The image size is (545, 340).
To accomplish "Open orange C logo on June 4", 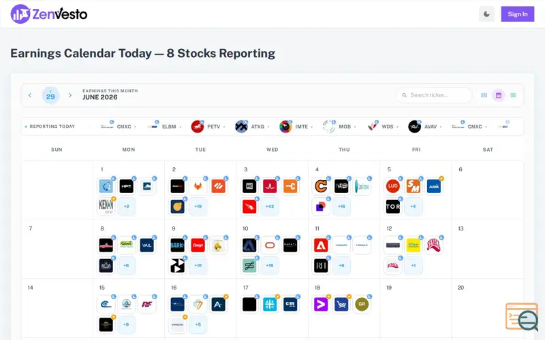I will (321, 186).
